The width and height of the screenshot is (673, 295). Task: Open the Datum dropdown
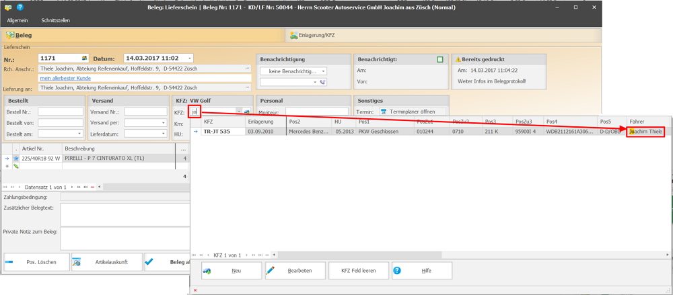point(190,58)
